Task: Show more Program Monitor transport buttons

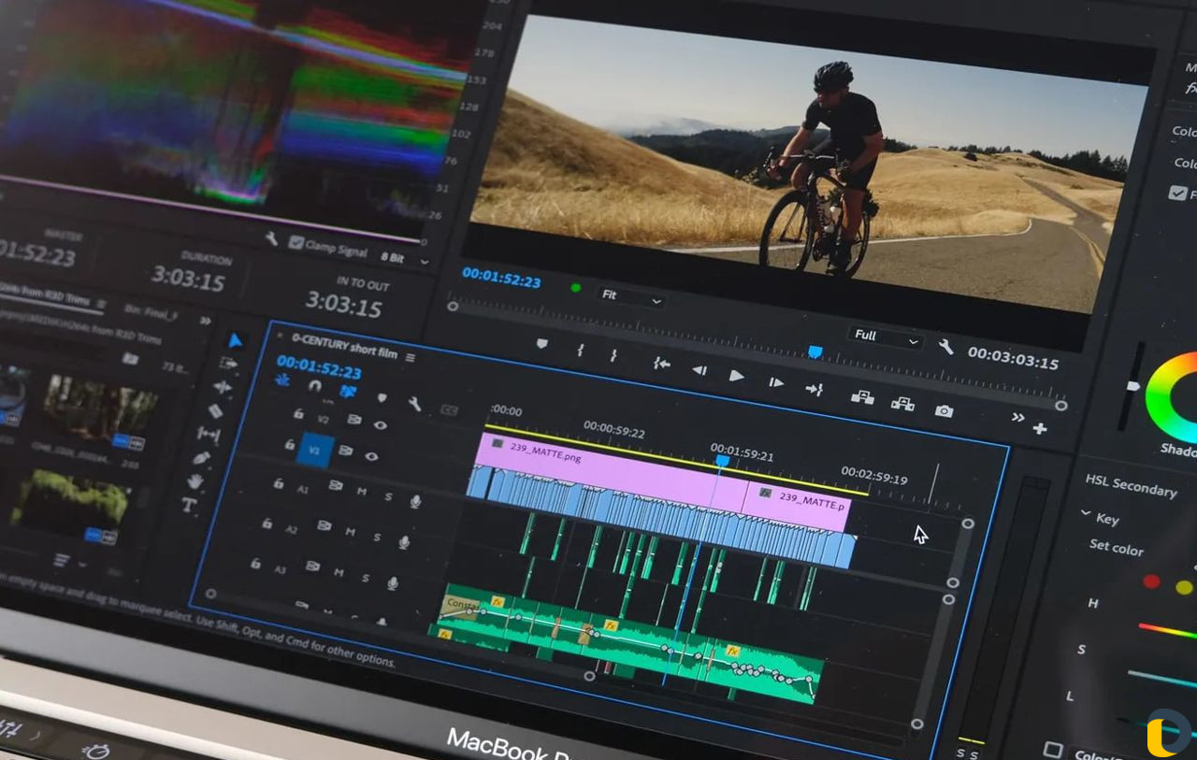Action: [1017, 417]
